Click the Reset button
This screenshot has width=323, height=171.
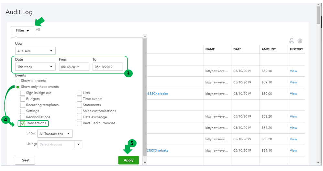click(x=25, y=160)
